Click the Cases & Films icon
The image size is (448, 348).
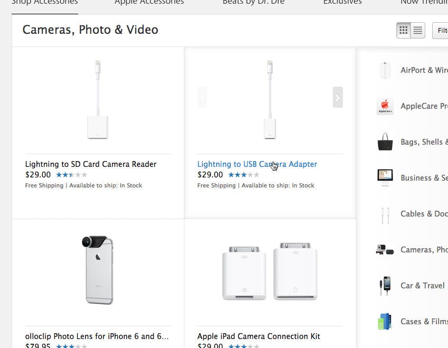pos(385,322)
